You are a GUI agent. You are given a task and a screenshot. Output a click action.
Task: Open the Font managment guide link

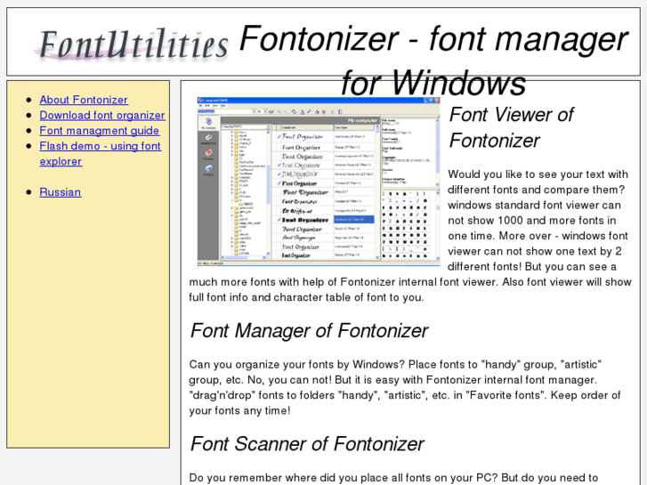click(x=99, y=131)
